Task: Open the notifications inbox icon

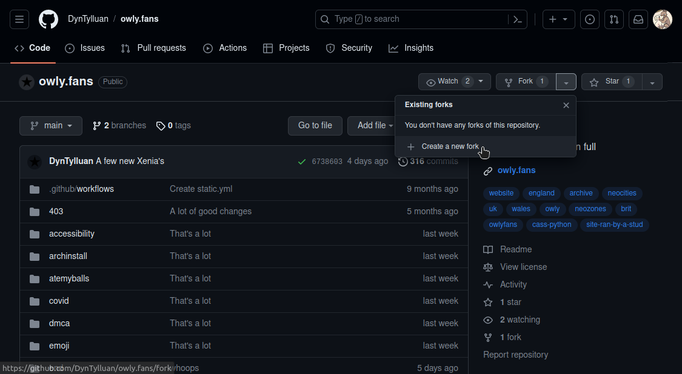Action: tap(638, 19)
